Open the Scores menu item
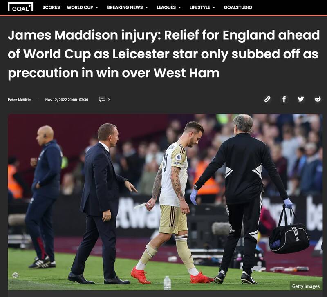 51,7
